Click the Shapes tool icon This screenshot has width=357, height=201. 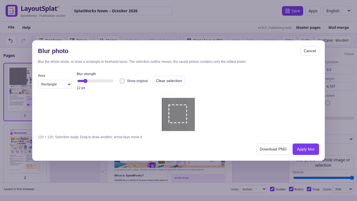(x=102, y=40)
